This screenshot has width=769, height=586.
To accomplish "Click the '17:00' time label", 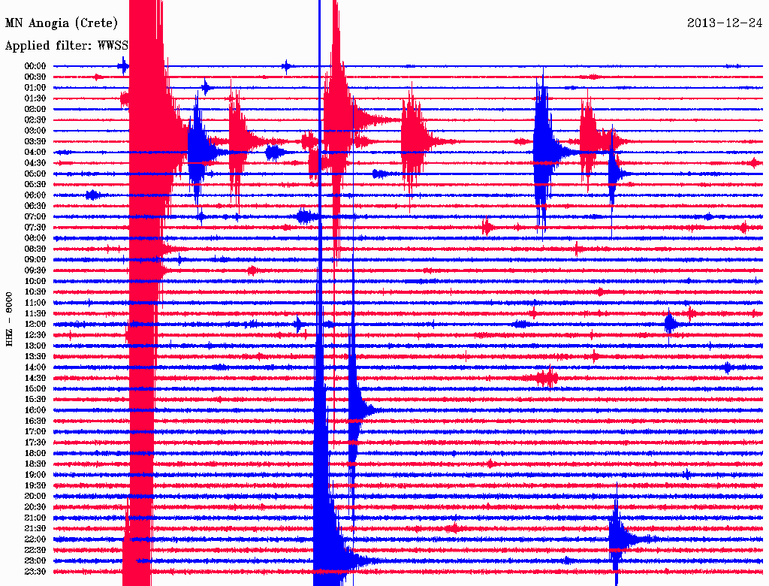I will (x=35, y=431).
